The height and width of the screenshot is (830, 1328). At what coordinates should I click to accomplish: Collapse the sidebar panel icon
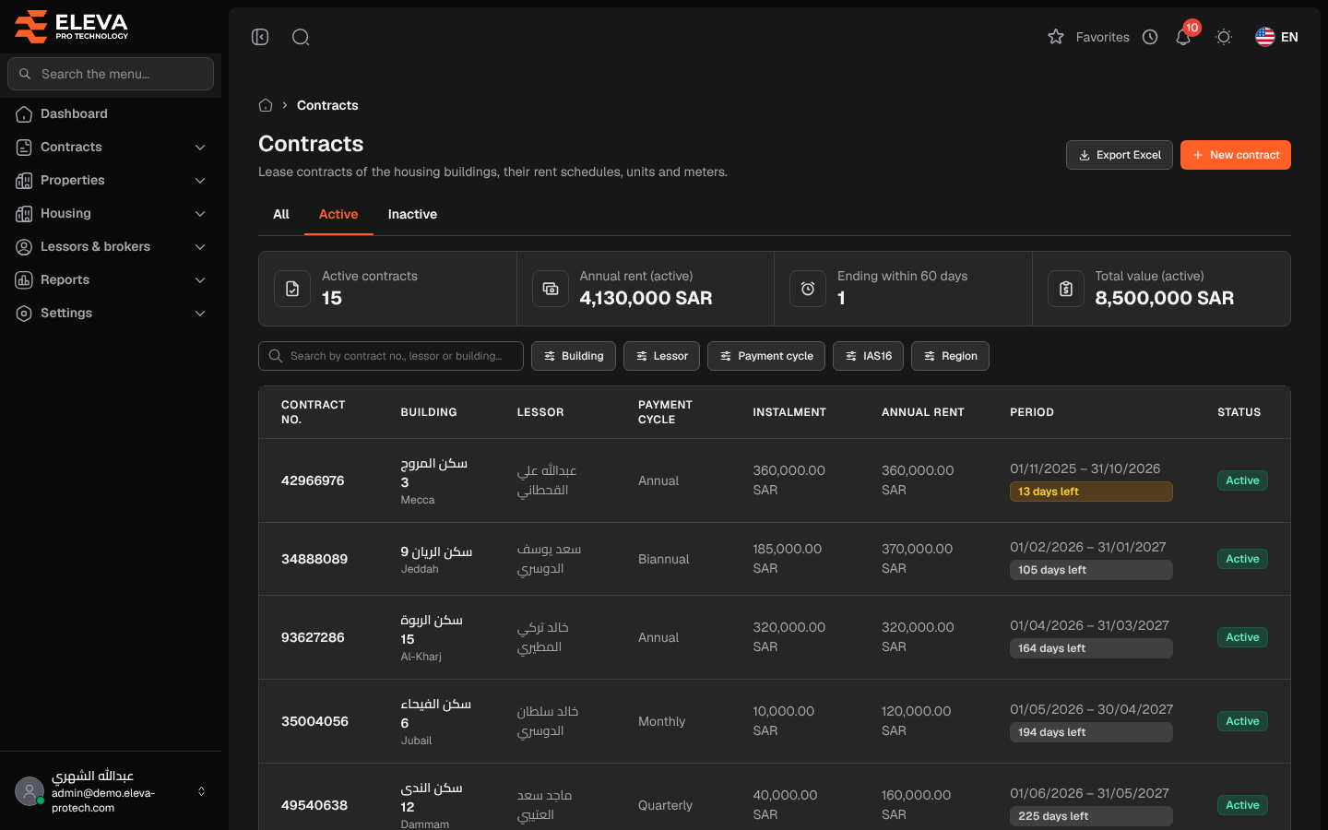260,37
